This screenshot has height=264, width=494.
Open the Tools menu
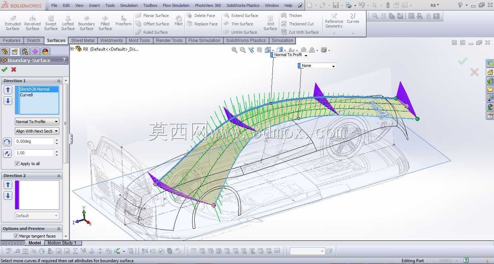tap(110, 5)
